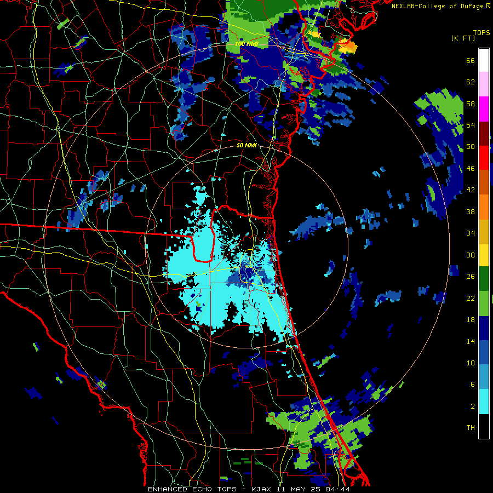Click the "04:44" timestamp
493x493 pixels.
click(337, 489)
